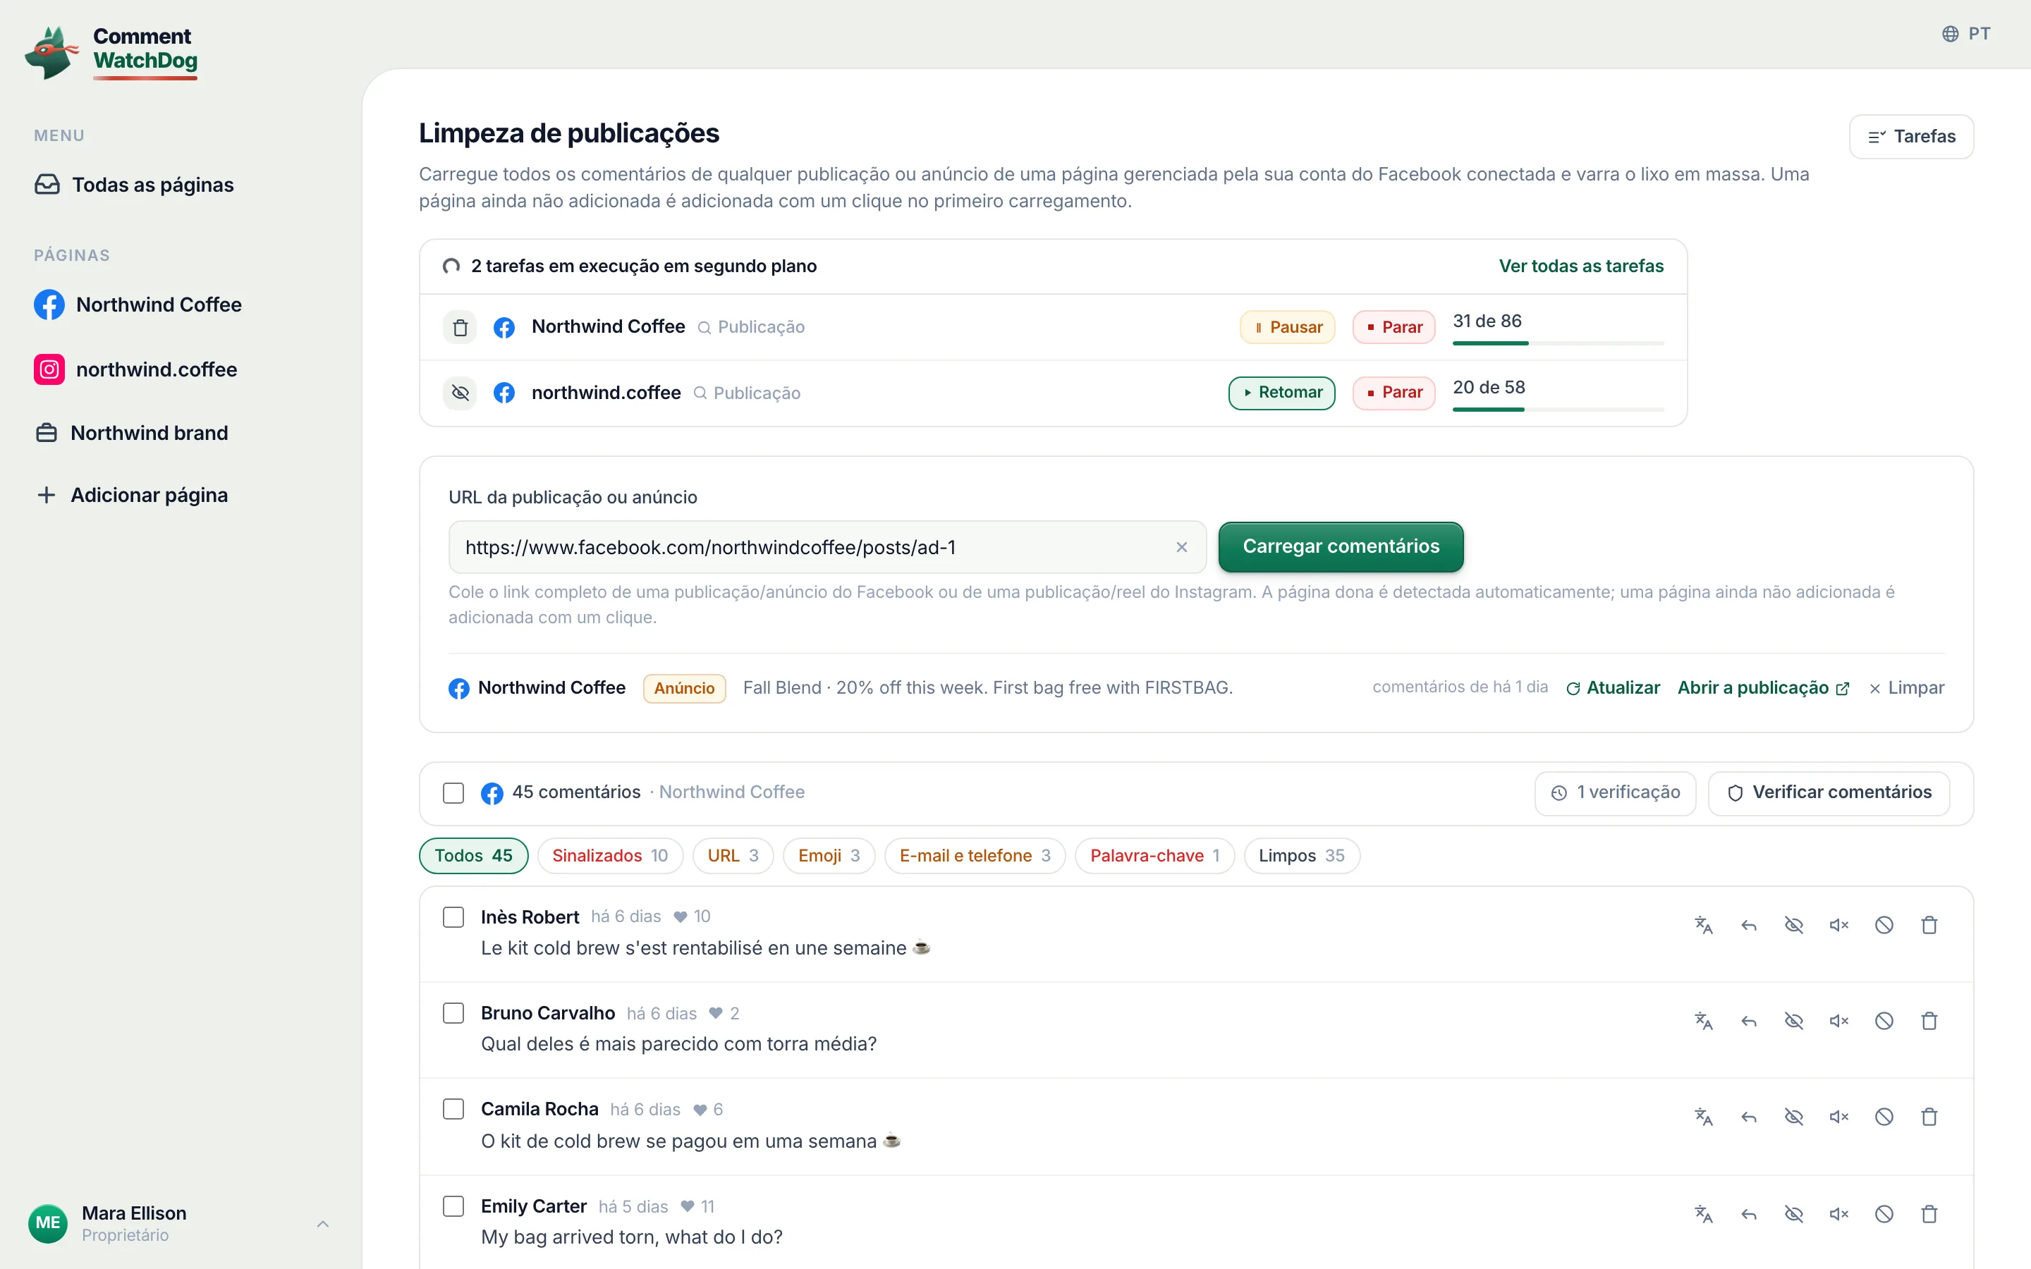The width and height of the screenshot is (2031, 1269).
Task: Clear the URL input field
Action: (x=1182, y=547)
